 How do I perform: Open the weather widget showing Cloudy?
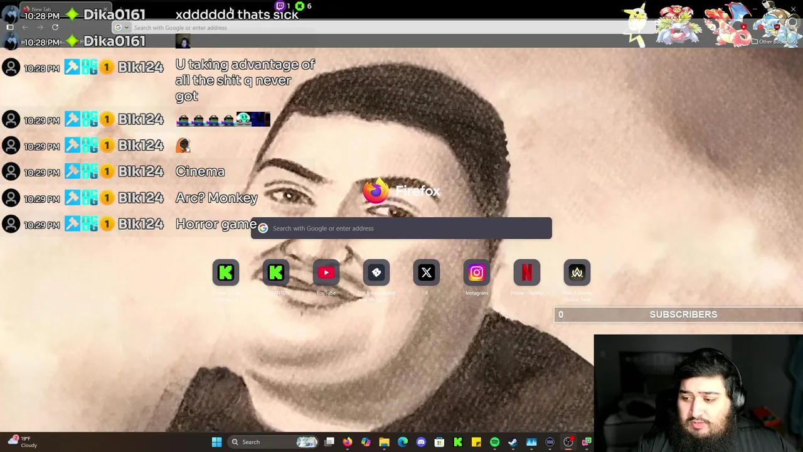(x=22, y=442)
